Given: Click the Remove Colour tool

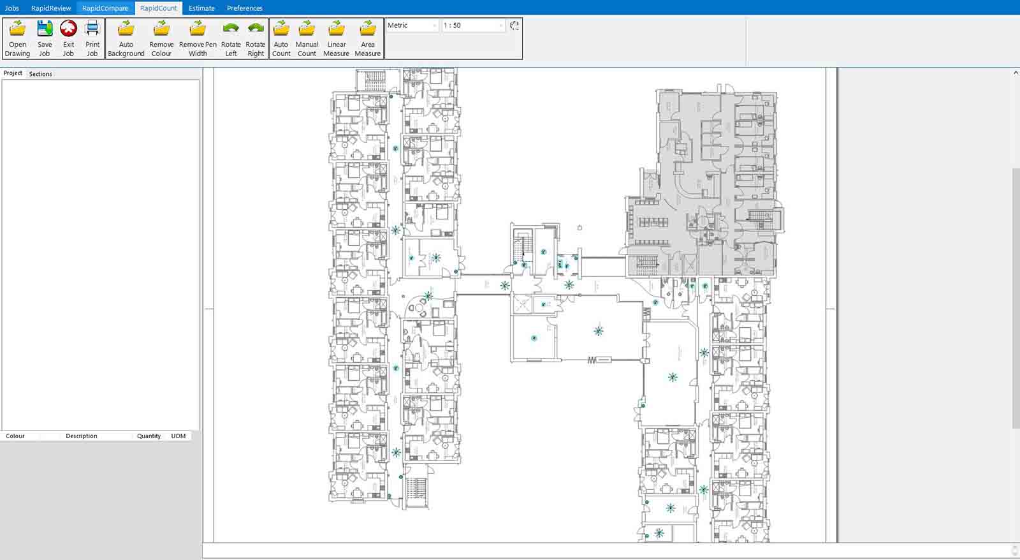Looking at the screenshot, I should coord(161,38).
